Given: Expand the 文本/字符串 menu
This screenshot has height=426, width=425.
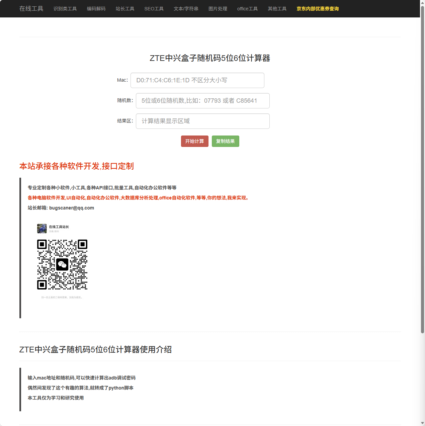Looking at the screenshot, I should tap(186, 9).
